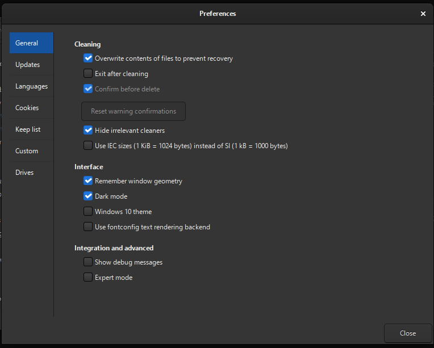This screenshot has width=434, height=348.
Task: Enable Use IEC sizes option
Action: tap(88, 145)
